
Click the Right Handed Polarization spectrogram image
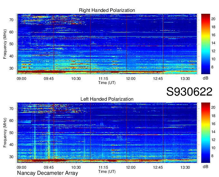pyautogui.click(x=107, y=44)
